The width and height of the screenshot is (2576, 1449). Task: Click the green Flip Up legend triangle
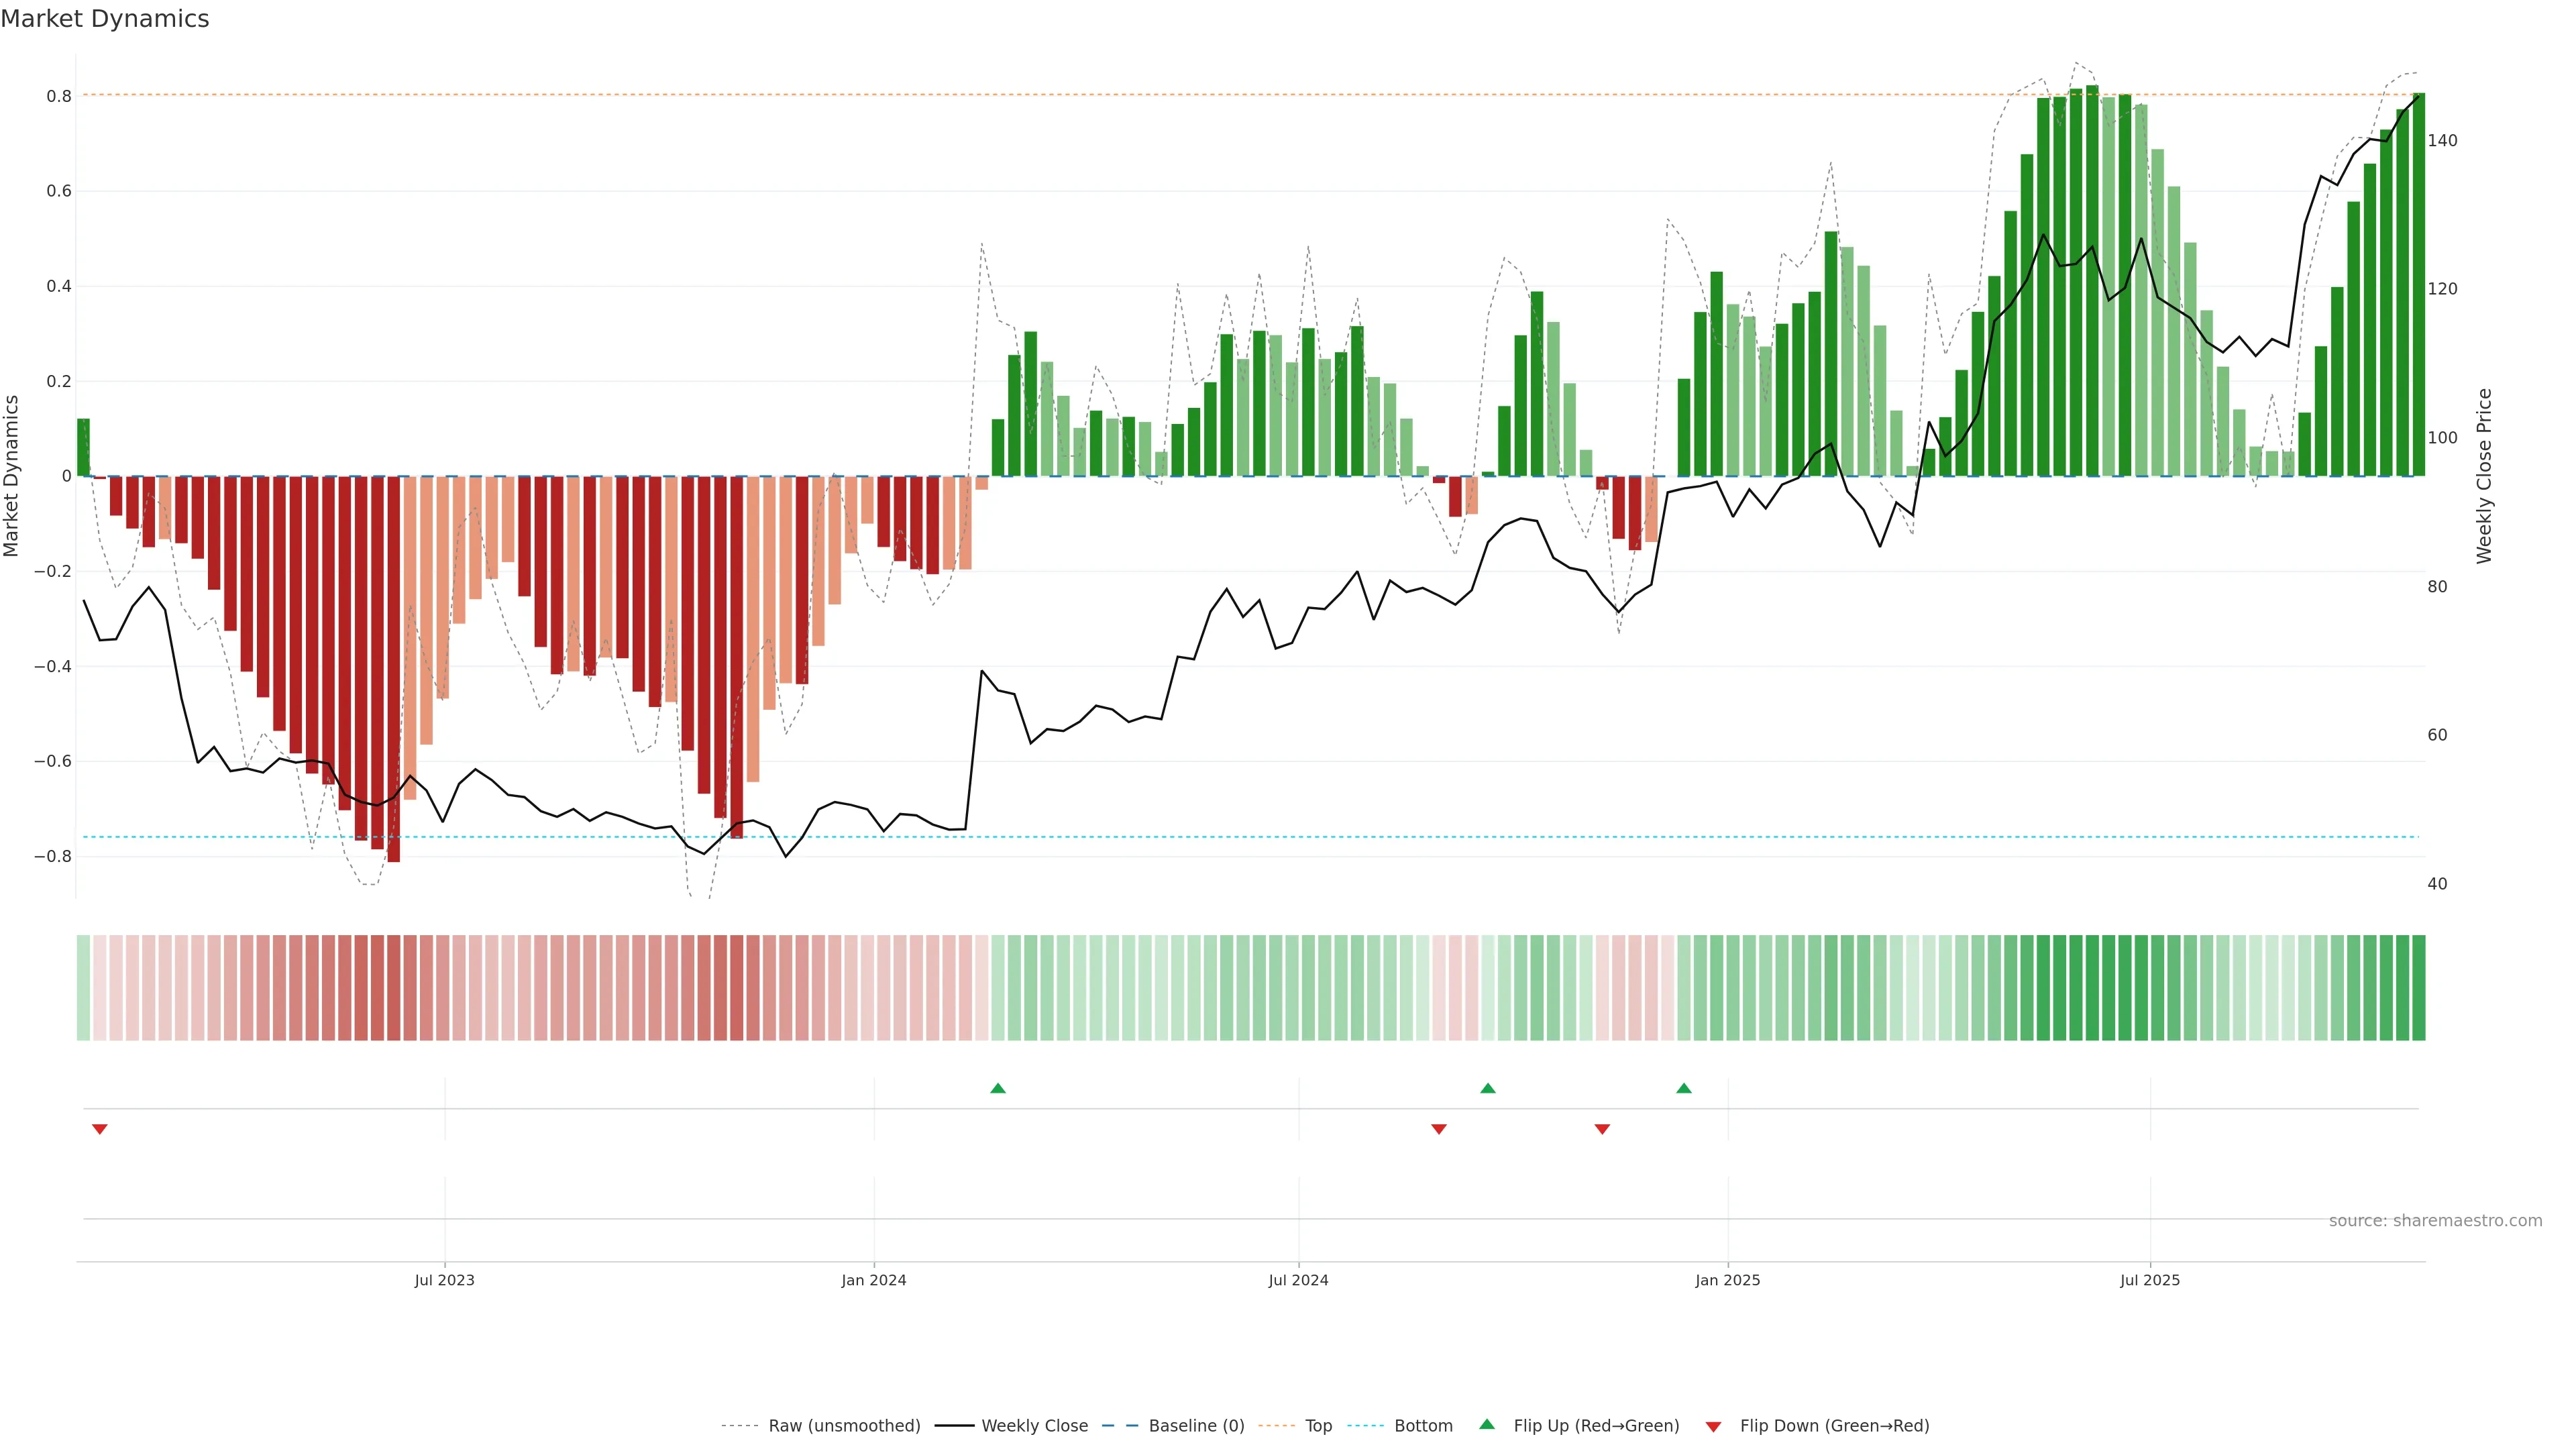pos(1486,1424)
